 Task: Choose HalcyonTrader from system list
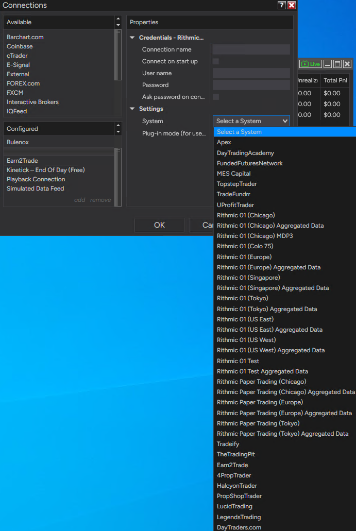tap(237, 486)
